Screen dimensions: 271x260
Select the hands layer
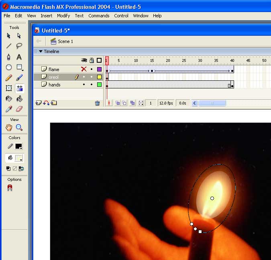(x=55, y=85)
